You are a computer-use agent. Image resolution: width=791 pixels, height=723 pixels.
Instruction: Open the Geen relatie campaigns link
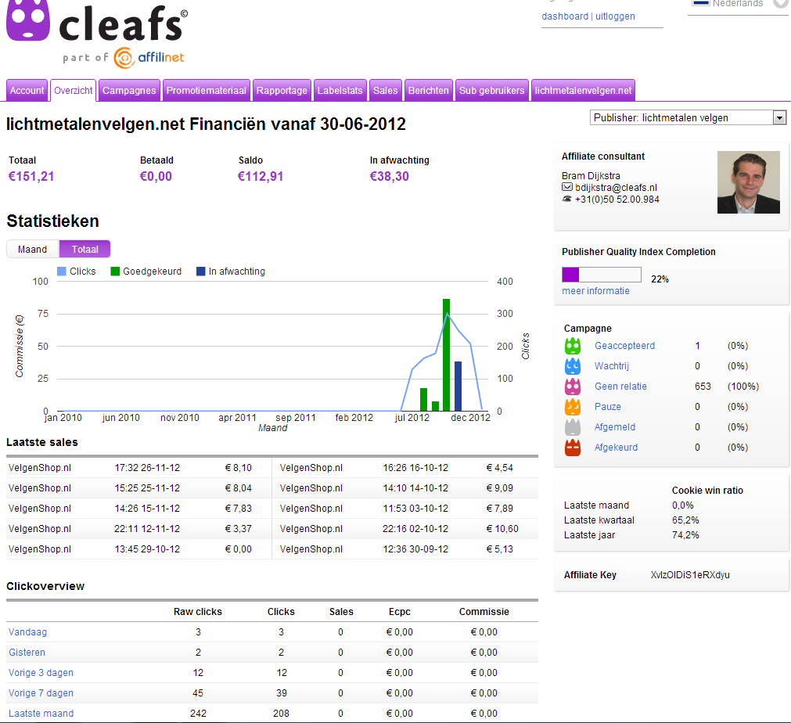tap(620, 387)
